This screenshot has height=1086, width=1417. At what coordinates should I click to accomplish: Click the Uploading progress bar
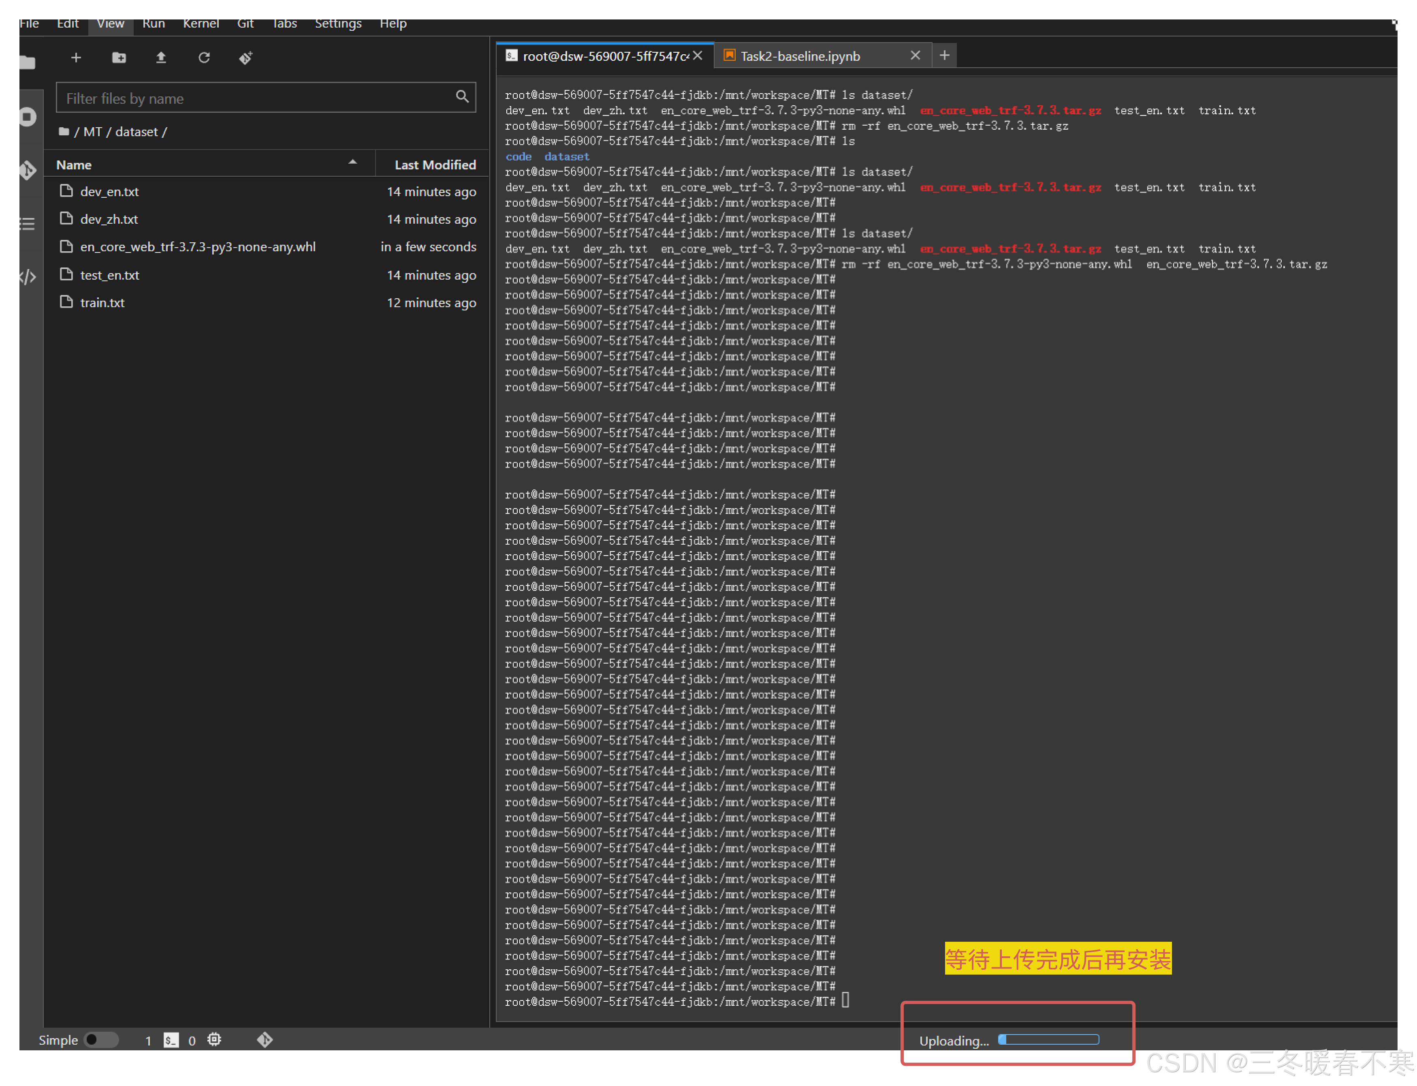click(1048, 1039)
